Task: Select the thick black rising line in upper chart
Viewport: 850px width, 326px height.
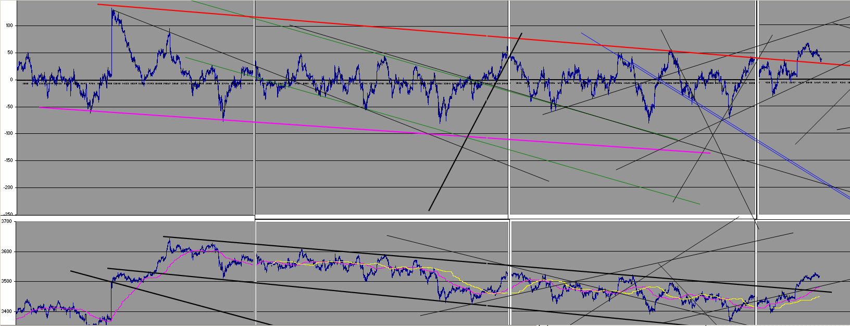Action: click(475, 122)
